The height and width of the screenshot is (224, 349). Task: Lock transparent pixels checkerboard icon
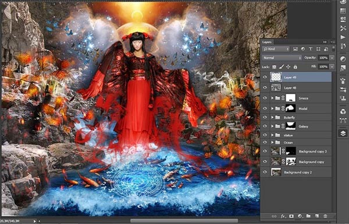click(x=274, y=67)
